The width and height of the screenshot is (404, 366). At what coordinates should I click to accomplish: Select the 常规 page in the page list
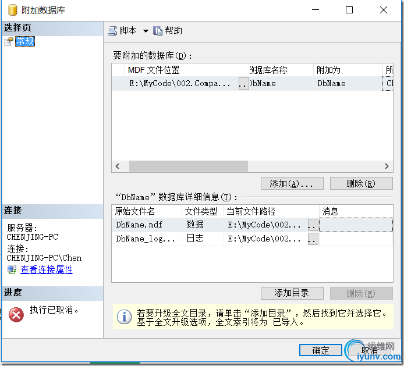point(25,41)
